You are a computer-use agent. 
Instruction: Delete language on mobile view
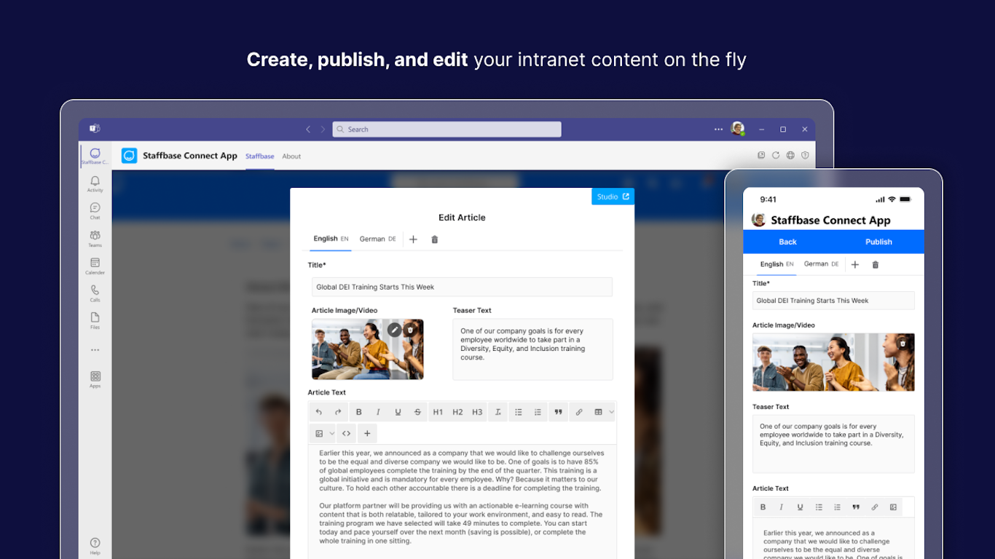876,265
